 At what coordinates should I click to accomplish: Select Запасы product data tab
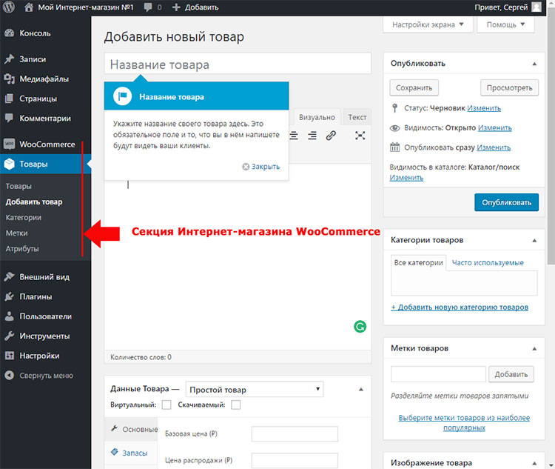131,453
